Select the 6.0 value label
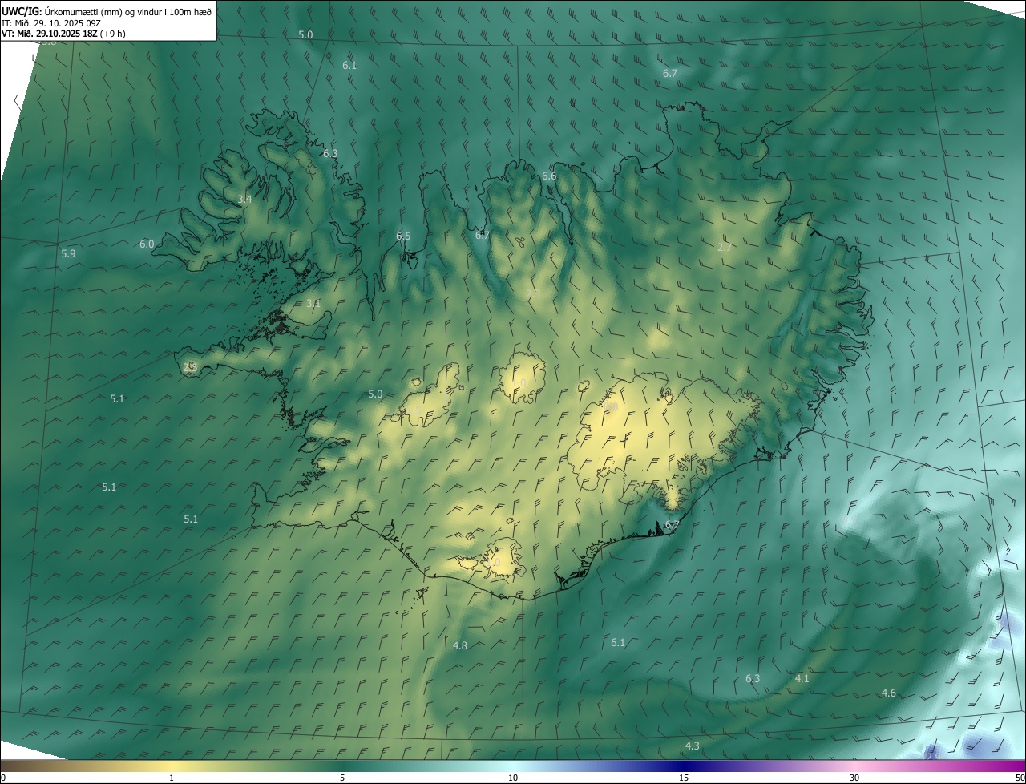The height and width of the screenshot is (784, 1026). click(x=147, y=244)
